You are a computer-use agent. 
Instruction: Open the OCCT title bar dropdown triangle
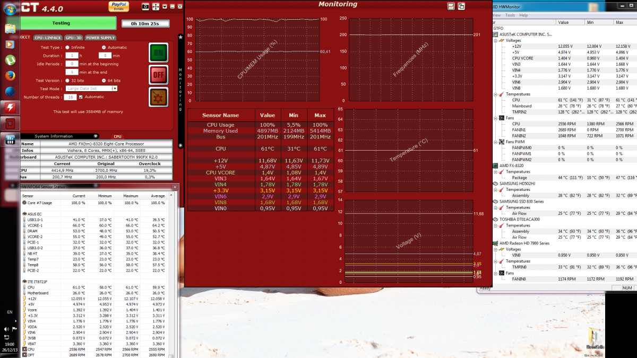[x=165, y=6]
